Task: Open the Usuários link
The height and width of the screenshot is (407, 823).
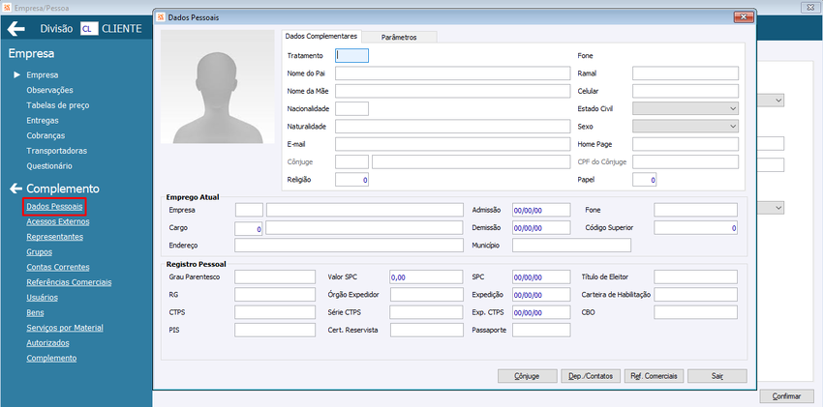Action: [x=42, y=298]
